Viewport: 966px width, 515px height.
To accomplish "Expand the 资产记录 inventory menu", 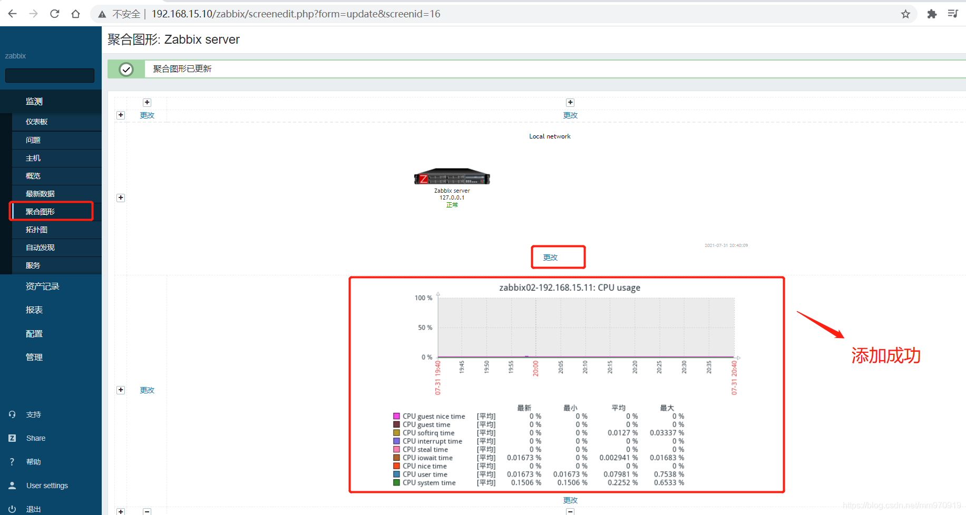I will pyautogui.click(x=42, y=286).
